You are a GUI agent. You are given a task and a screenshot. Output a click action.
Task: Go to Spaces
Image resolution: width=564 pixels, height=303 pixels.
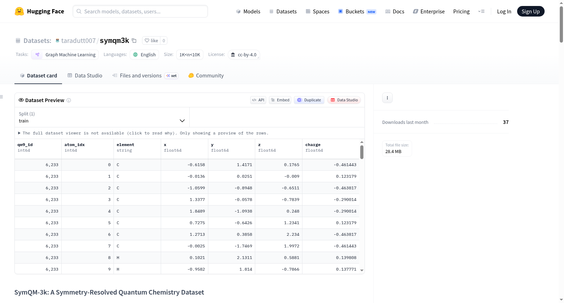pos(318,11)
